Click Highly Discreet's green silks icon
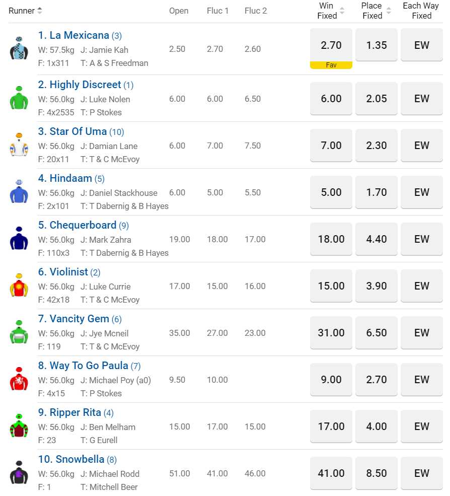Viewport: 450px width, 496px height. pyautogui.click(x=19, y=98)
